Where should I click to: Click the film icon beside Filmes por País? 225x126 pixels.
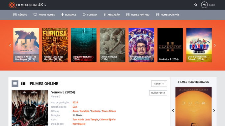click(x=157, y=14)
